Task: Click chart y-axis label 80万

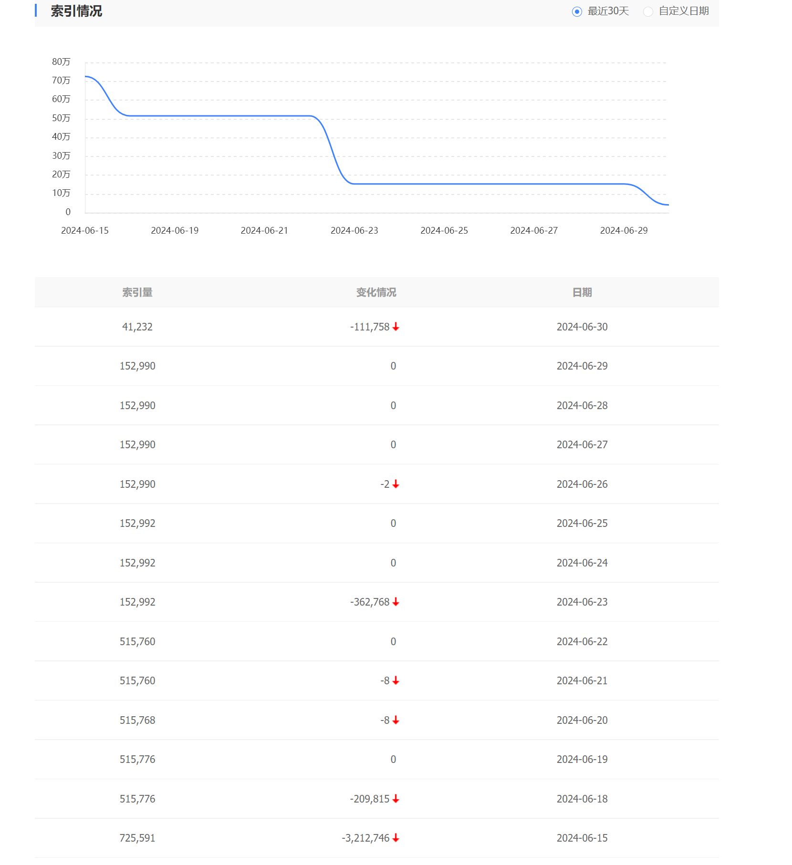Action: pos(61,62)
